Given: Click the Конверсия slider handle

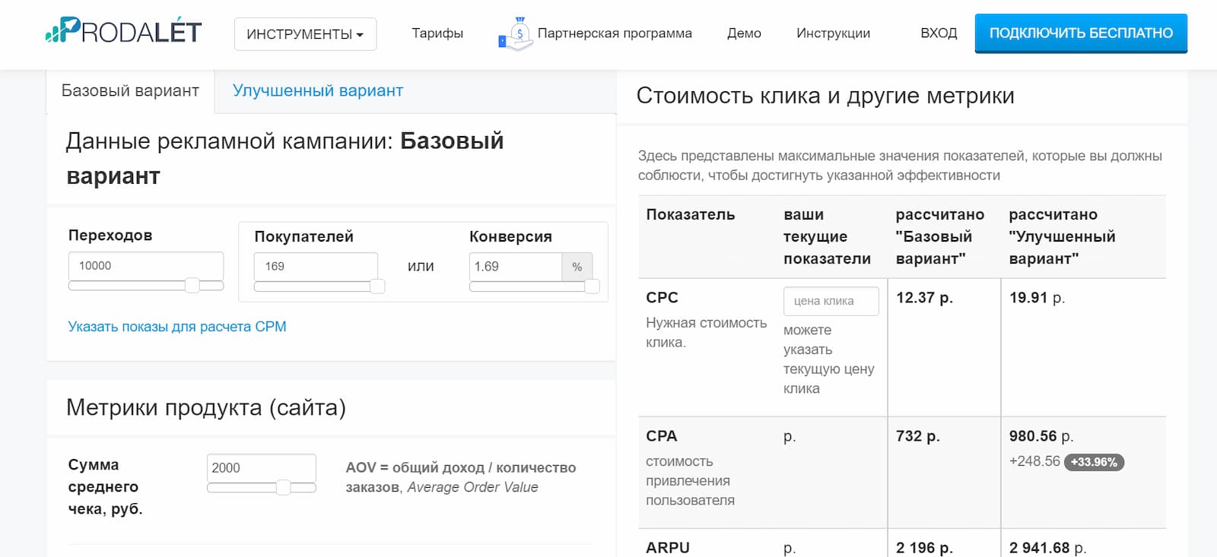Looking at the screenshot, I should (592, 286).
